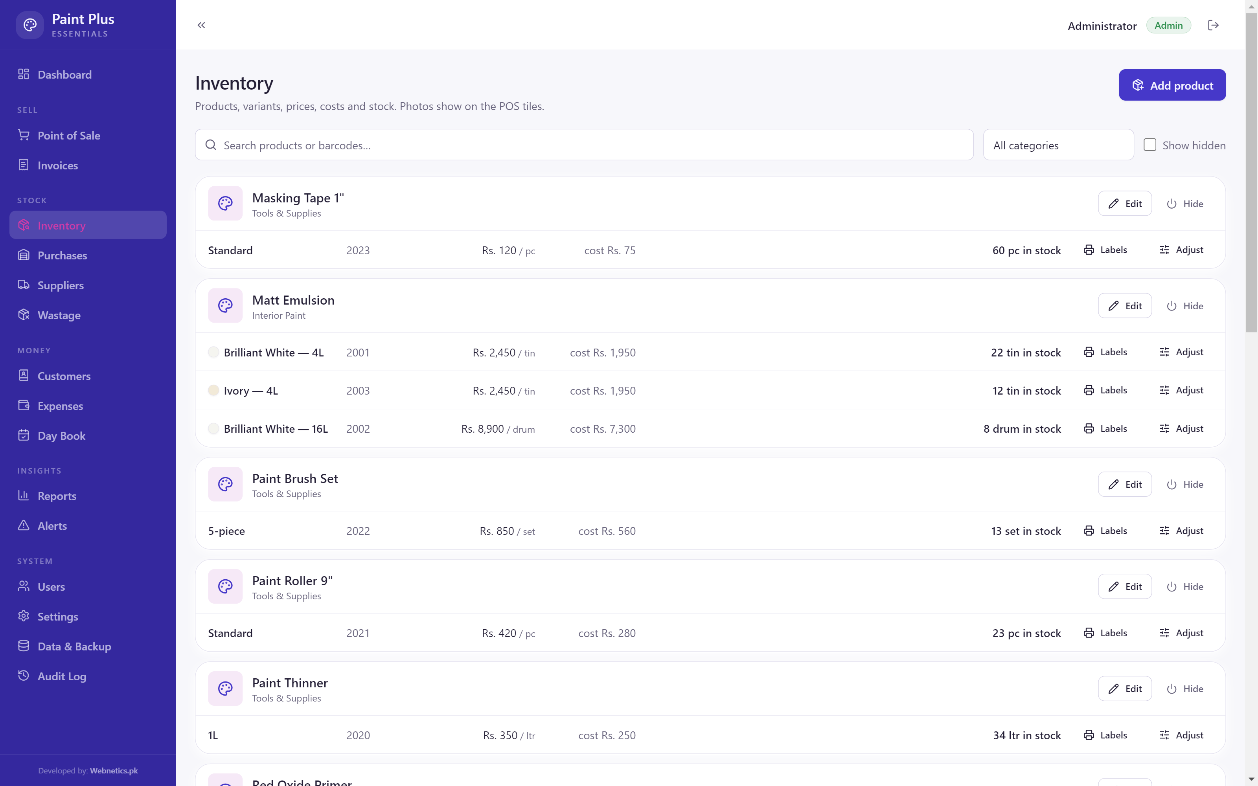Viewport: 1258px width, 786px height.
Task: Click the logout icon beside Admin badge
Action: [x=1213, y=25]
